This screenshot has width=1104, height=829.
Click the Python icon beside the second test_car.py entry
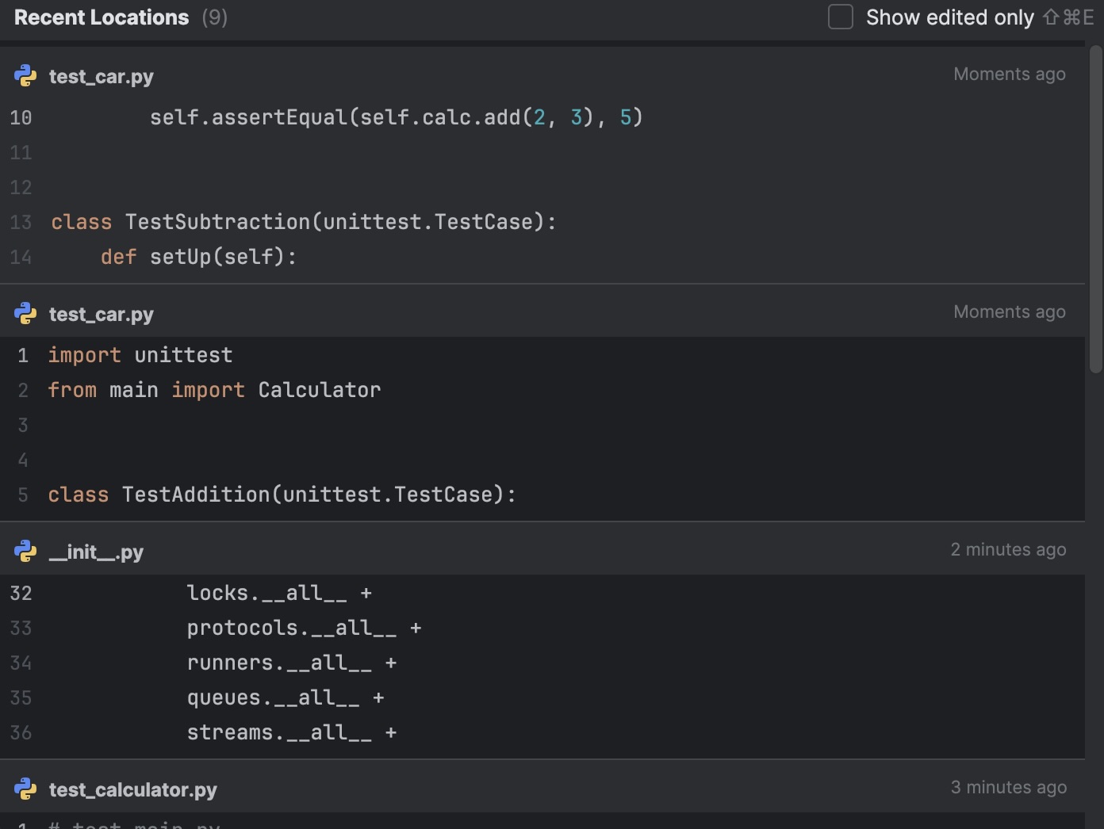(25, 313)
